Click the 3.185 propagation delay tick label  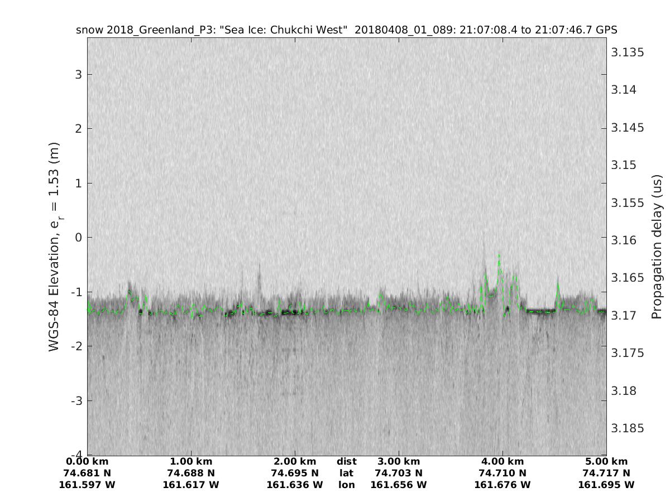coord(628,428)
